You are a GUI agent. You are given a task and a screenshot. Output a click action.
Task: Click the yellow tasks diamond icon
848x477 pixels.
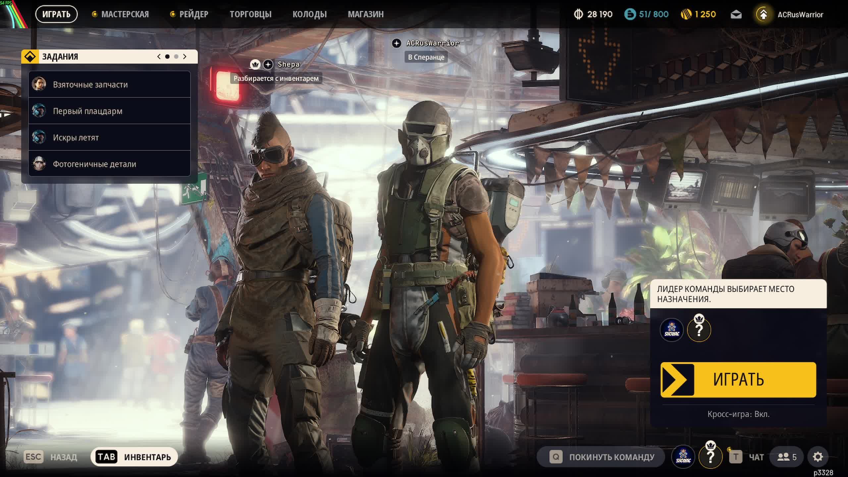(30, 57)
